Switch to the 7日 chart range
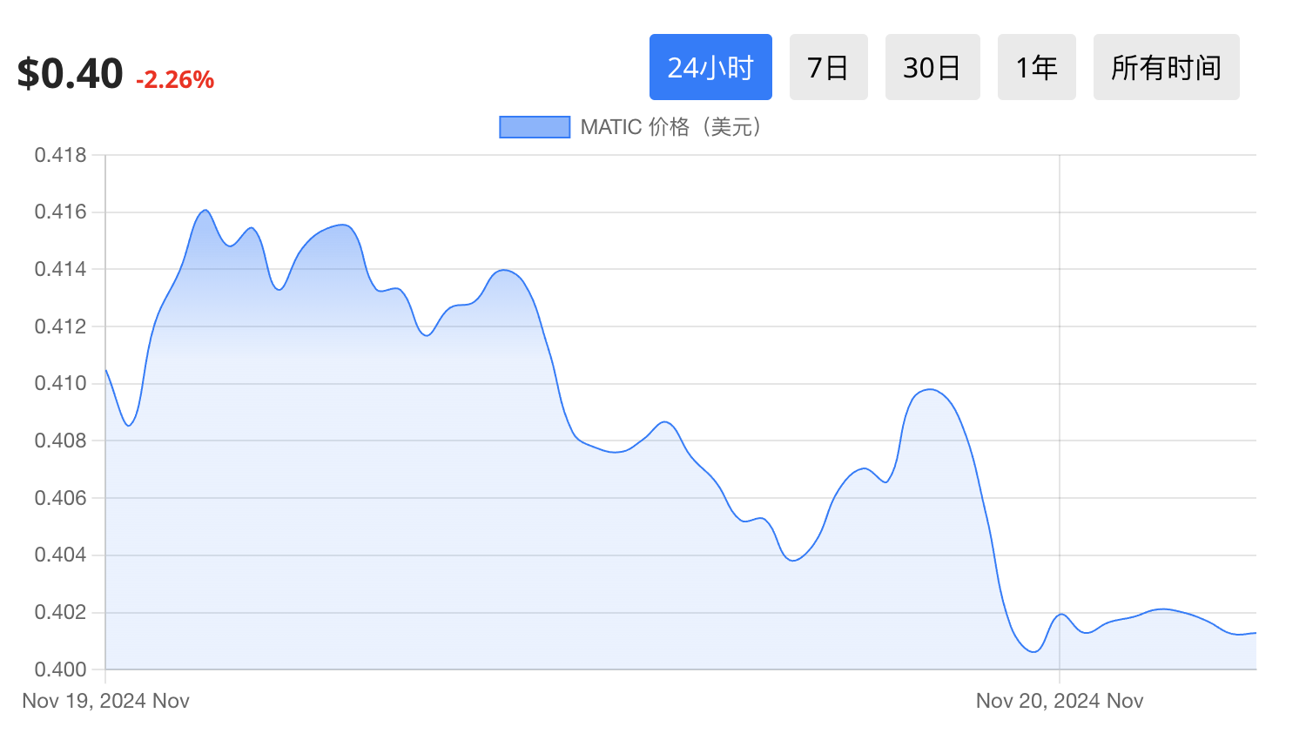The image size is (1306, 740). coord(828,67)
